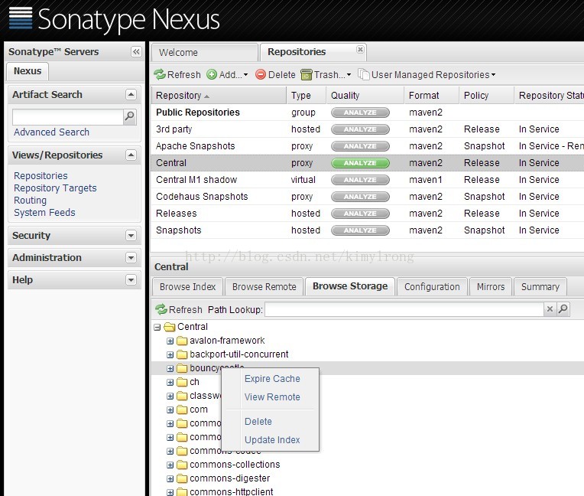Screen dimensions: 584x496
Task: Open the Add repository menu
Action: 227,74
